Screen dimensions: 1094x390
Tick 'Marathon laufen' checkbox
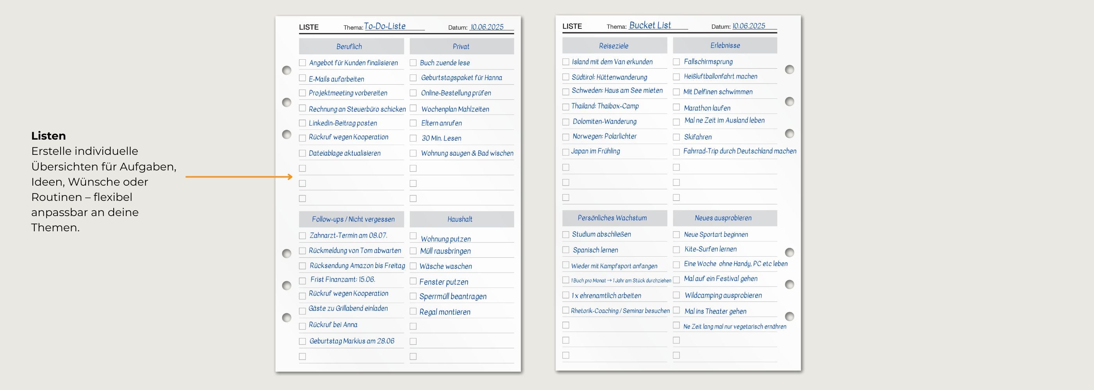click(x=676, y=107)
